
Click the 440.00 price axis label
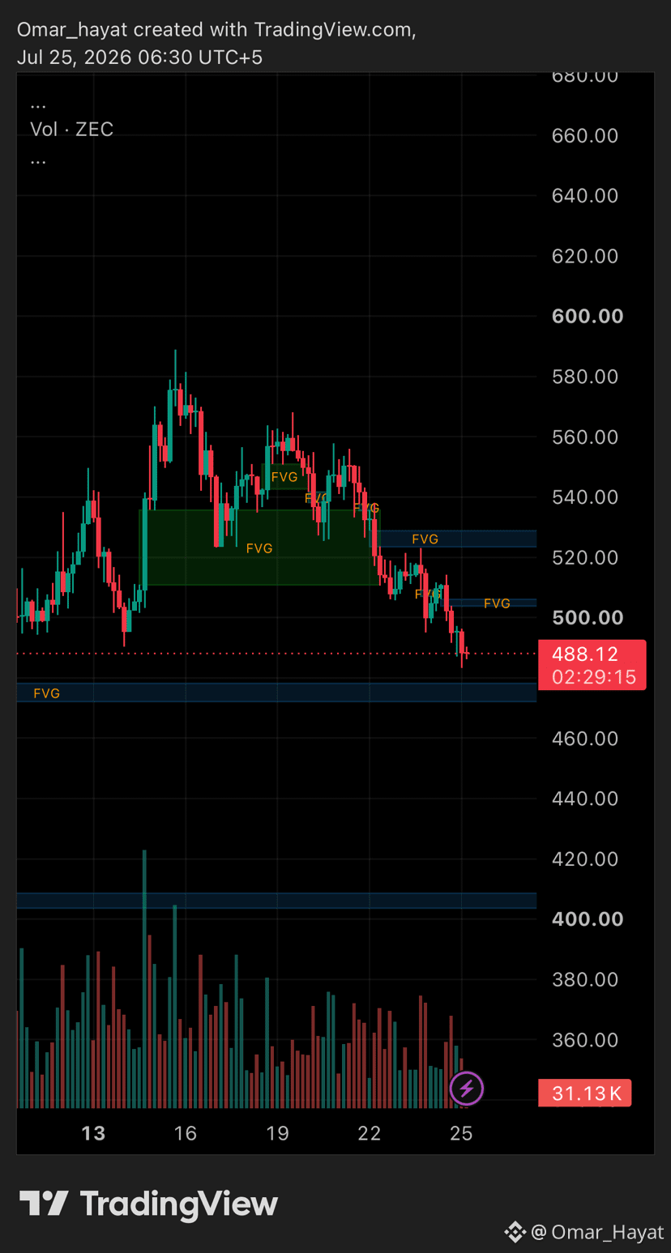click(x=585, y=799)
